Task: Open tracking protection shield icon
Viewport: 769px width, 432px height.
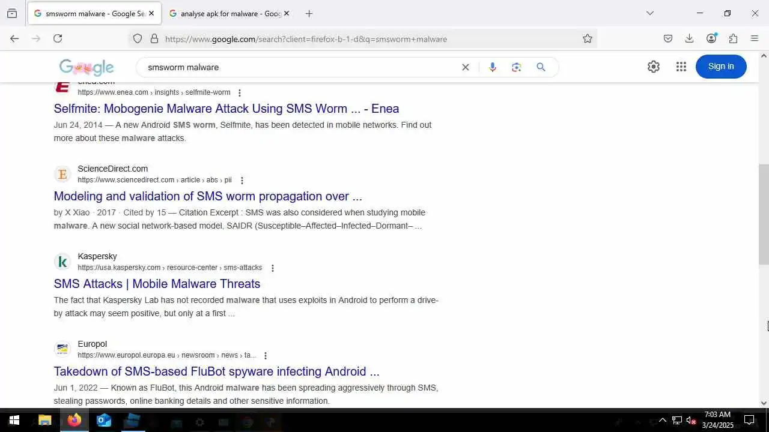Action: [138, 38]
